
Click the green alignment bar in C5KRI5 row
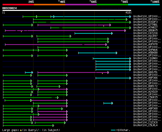click(x=31, y=97)
